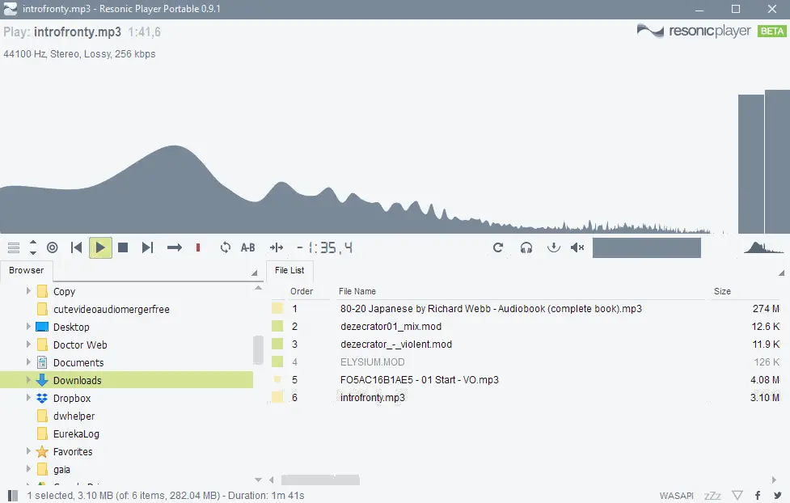
Task: Select FO5AC16B1AE5 - 01 Start - VO.mp3
Action: click(x=419, y=380)
